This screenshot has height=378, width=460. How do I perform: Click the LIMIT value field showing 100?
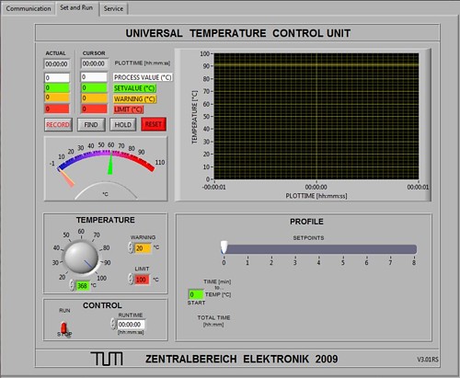coord(142,280)
